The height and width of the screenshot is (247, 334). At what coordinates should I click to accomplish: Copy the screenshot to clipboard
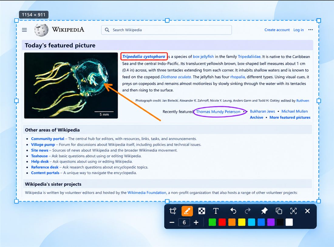[x=279, y=211]
